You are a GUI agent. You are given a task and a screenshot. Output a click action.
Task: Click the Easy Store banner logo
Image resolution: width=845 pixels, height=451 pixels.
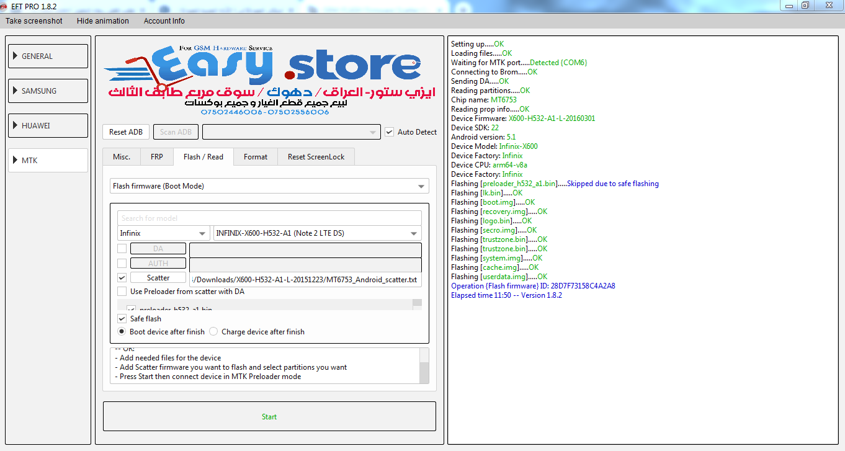[x=269, y=81]
